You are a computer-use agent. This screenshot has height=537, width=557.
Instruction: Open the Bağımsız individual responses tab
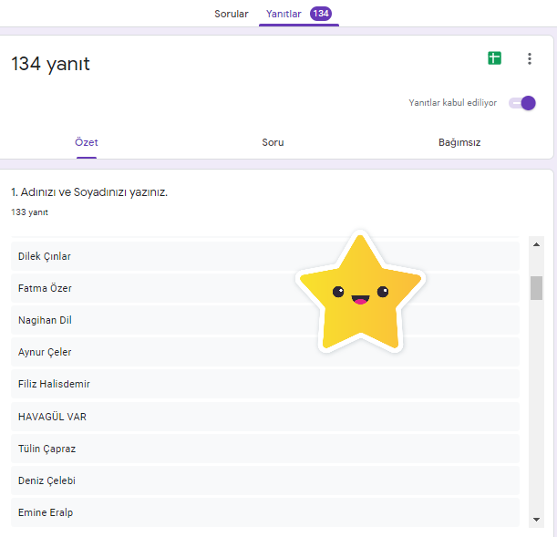pyautogui.click(x=459, y=142)
